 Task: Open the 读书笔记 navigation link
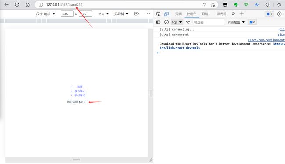click(80, 91)
